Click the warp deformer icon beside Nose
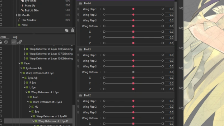This screenshot has width=224, height=126. 19,25
